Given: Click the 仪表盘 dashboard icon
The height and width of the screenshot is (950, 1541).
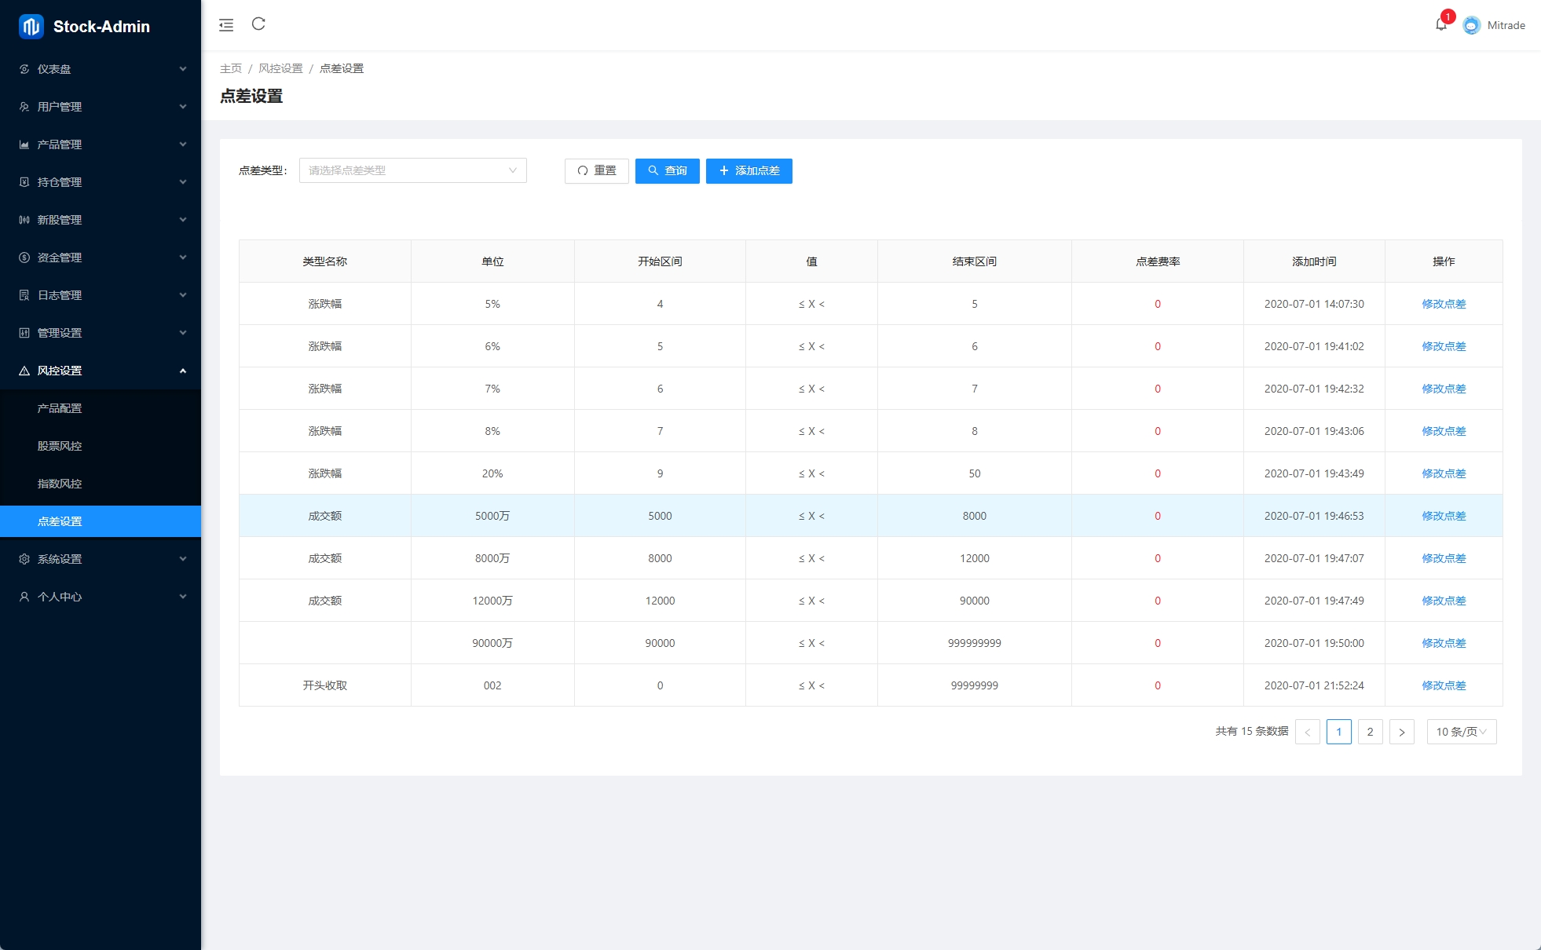Looking at the screenshot, I should 24,69.
